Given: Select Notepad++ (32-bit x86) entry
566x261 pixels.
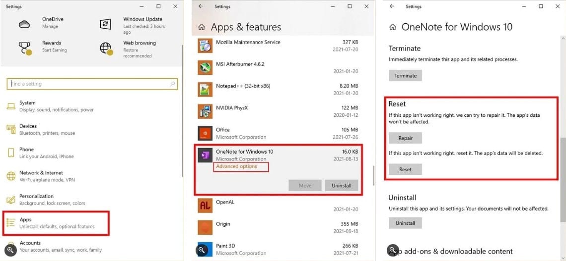Looking at the screenshot, I should point(279,89).
